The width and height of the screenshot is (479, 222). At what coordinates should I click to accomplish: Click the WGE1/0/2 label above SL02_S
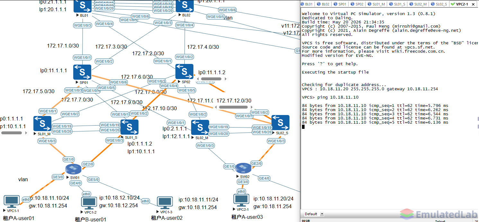[260, 112]
